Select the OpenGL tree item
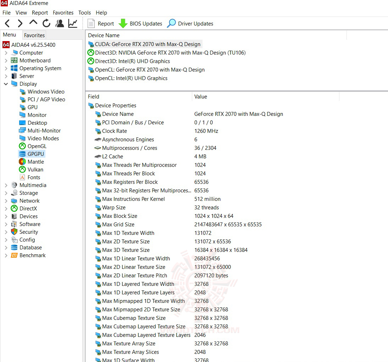 [x=33, y=146]
